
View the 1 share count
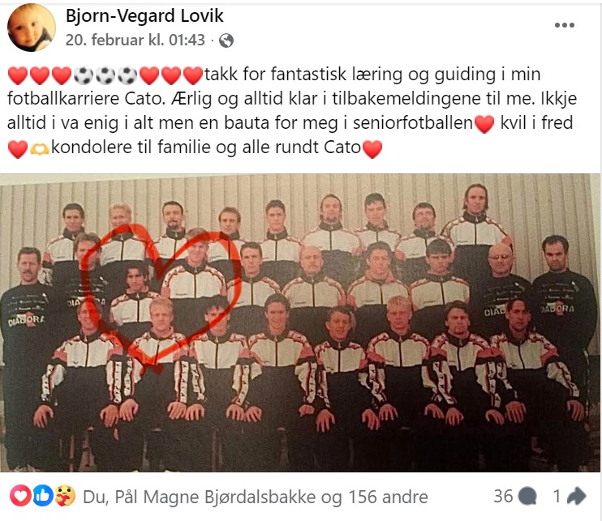coord(557,497)
